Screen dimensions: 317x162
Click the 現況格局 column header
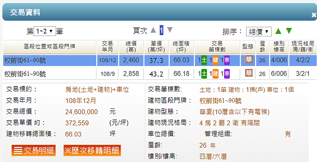[302, 47]
